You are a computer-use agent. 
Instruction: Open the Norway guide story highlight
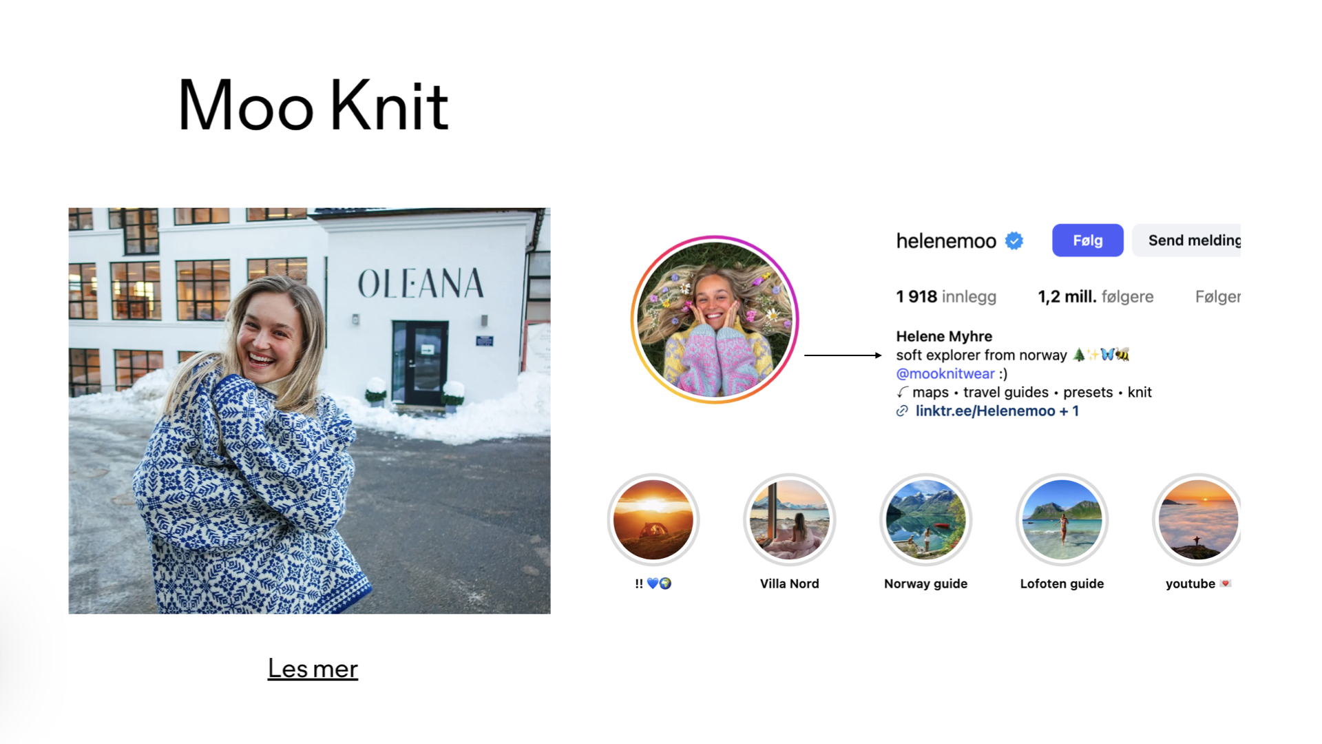(x=925, y=519)
